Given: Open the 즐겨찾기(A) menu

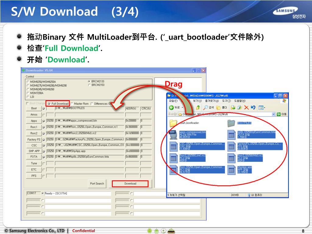Looking at the screenshot, I should coord(212,101).
